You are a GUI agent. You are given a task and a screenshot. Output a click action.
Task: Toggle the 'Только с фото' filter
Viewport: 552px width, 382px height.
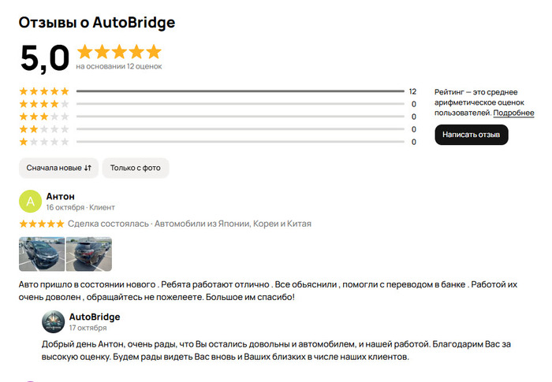[136, 168]
